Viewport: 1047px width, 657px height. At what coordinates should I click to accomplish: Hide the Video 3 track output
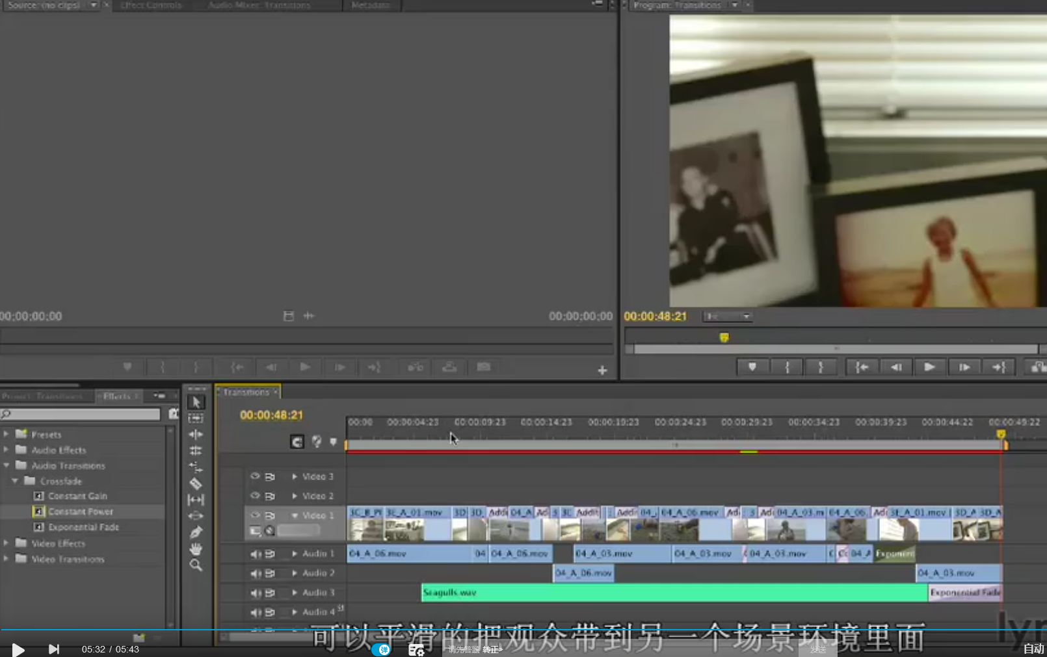coord(255,476)
